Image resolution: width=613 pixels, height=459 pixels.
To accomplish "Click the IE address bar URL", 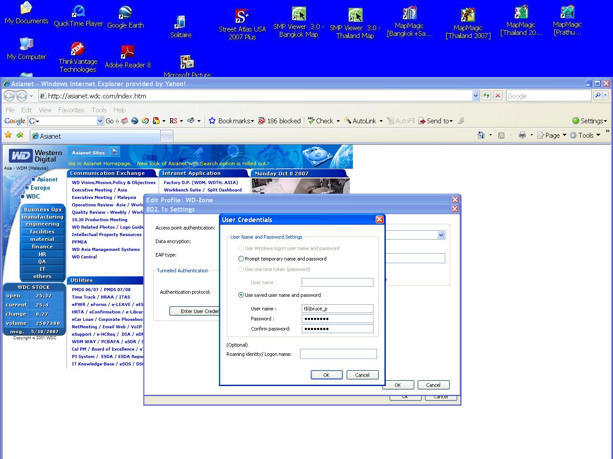I will tap(255, 96).
